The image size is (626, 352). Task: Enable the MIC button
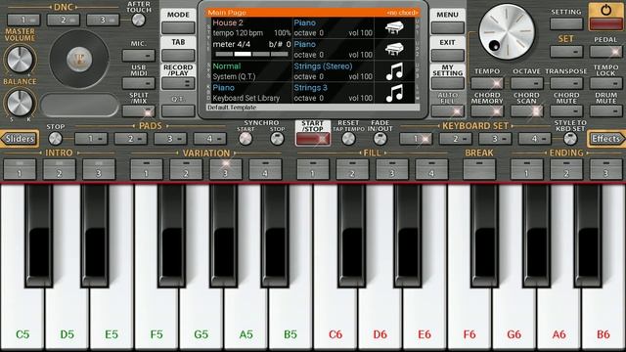tap(139, 55)
